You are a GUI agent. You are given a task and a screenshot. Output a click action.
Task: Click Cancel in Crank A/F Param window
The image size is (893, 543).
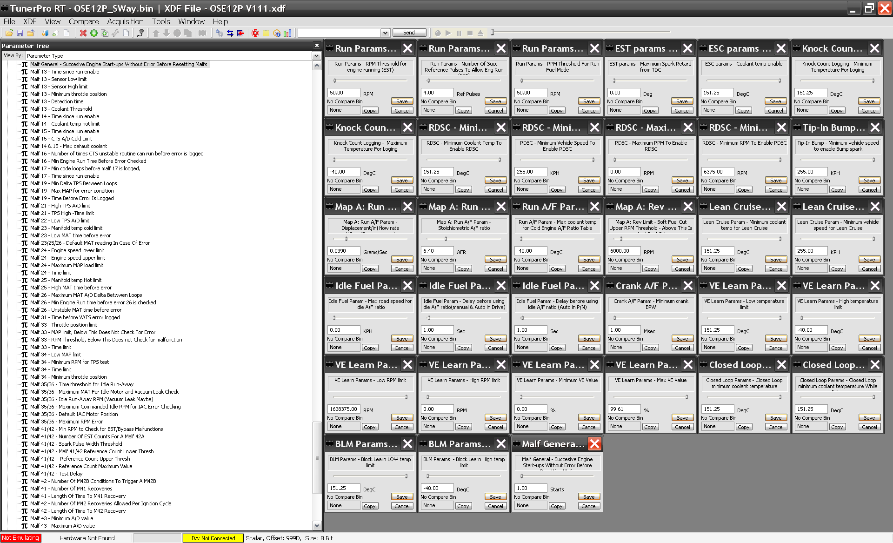pyautogui.click(x=682, y=348)
